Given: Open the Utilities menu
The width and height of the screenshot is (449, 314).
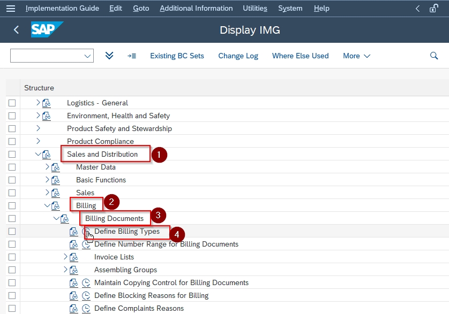Looking at the screenshot, I should (255, 8).
